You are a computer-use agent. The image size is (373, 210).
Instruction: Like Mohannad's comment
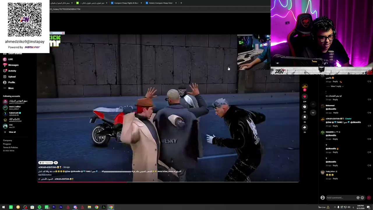point(368,113)
